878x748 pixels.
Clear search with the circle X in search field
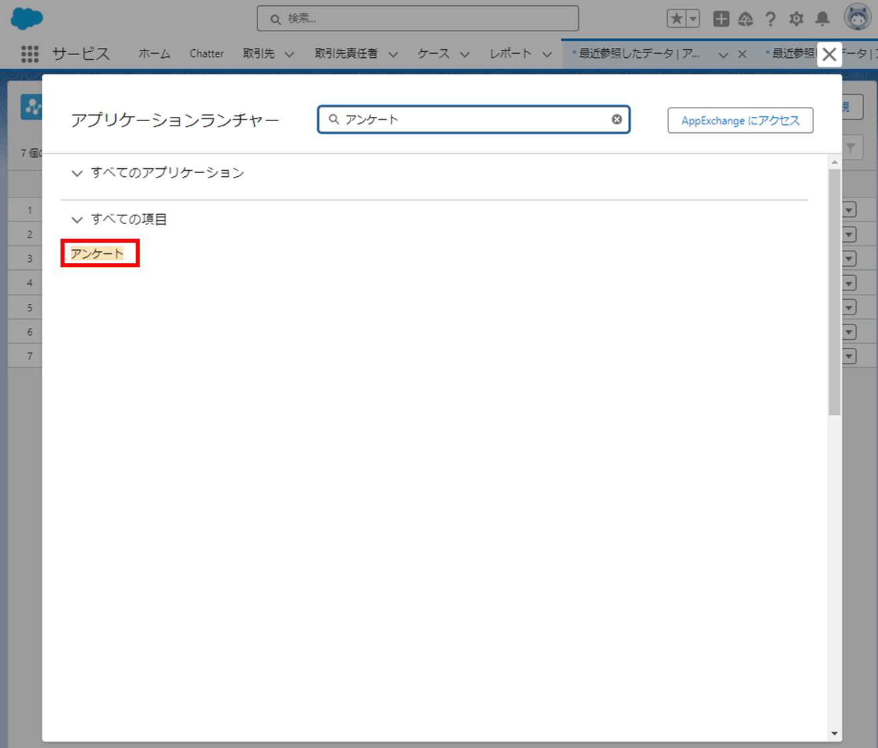click(x=617, y=119)
